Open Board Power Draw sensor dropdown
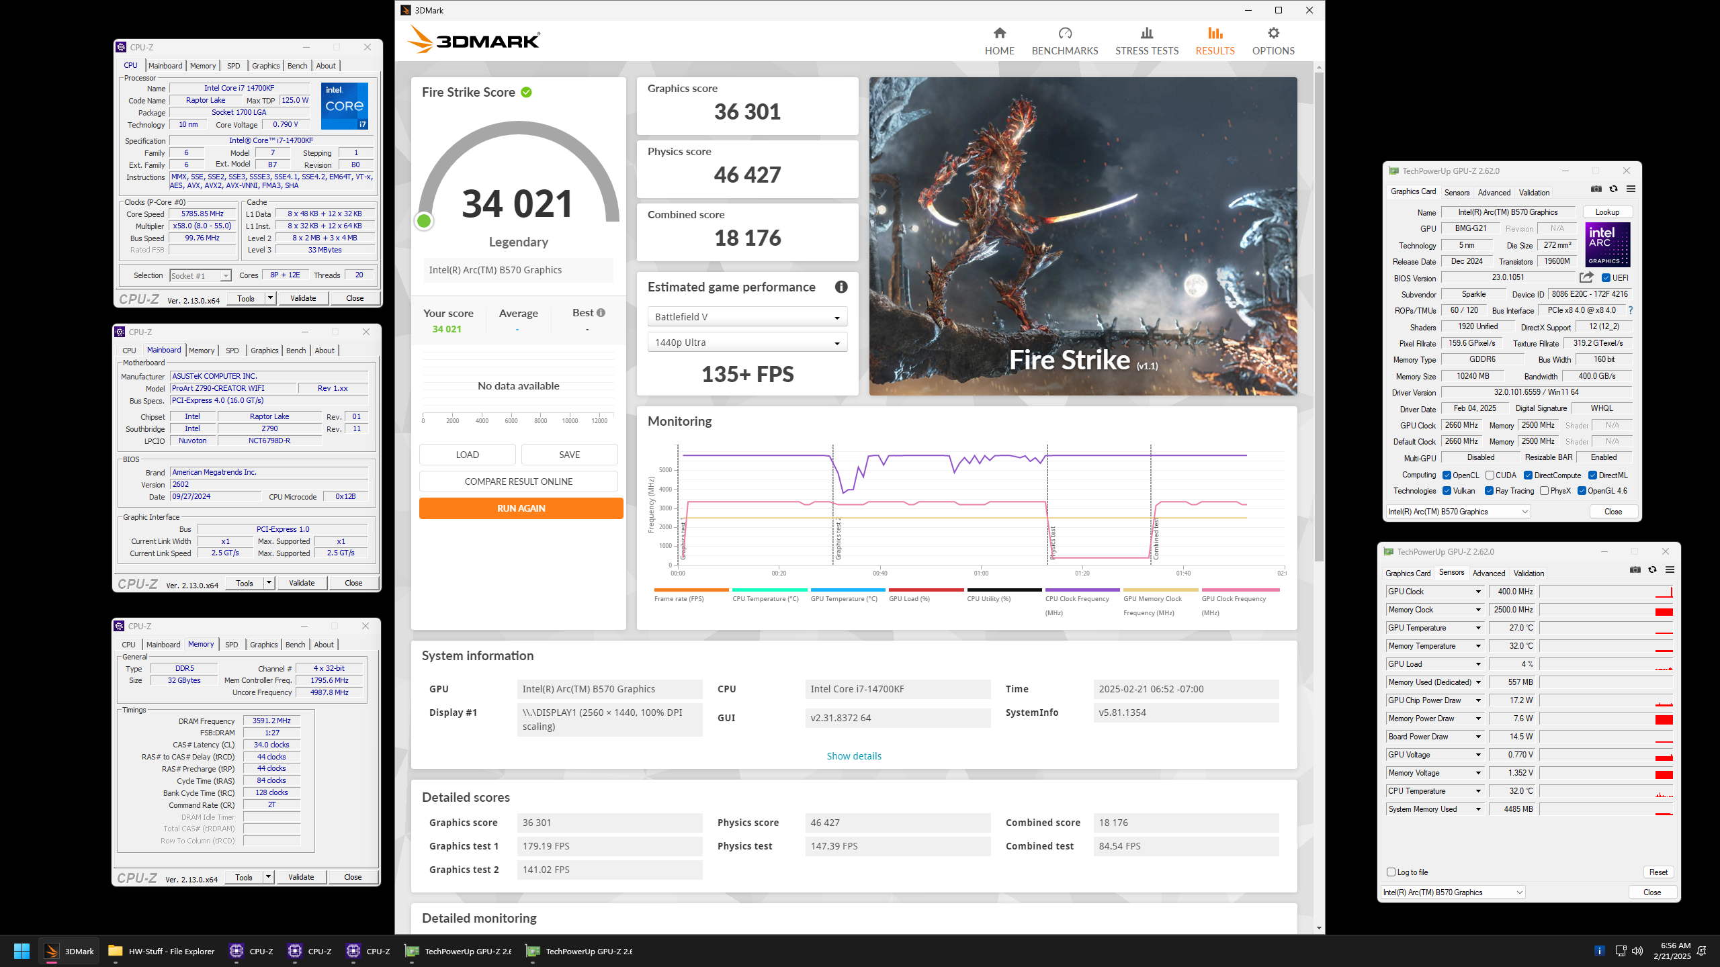 coord(1477,737)
